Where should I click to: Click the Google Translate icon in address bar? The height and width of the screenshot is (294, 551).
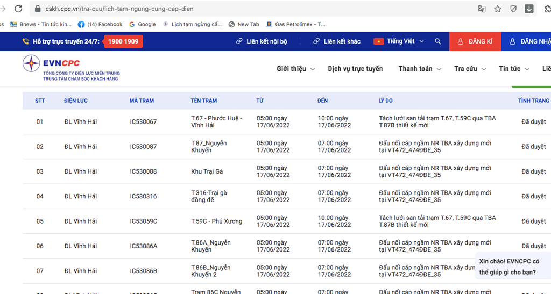pyautogui.click(x=482, y=9)
